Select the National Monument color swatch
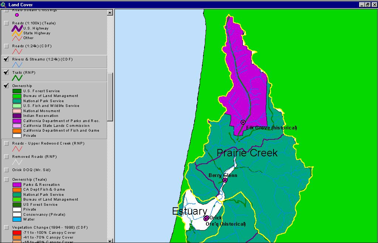This screenshot has height=243, width=378. click(17, 111)
